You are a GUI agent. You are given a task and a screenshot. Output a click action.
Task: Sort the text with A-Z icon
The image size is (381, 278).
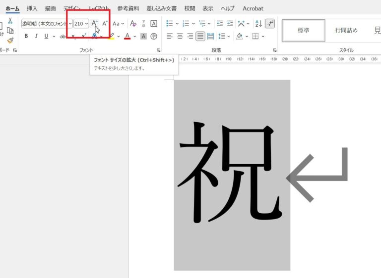[x=258, y=23]
